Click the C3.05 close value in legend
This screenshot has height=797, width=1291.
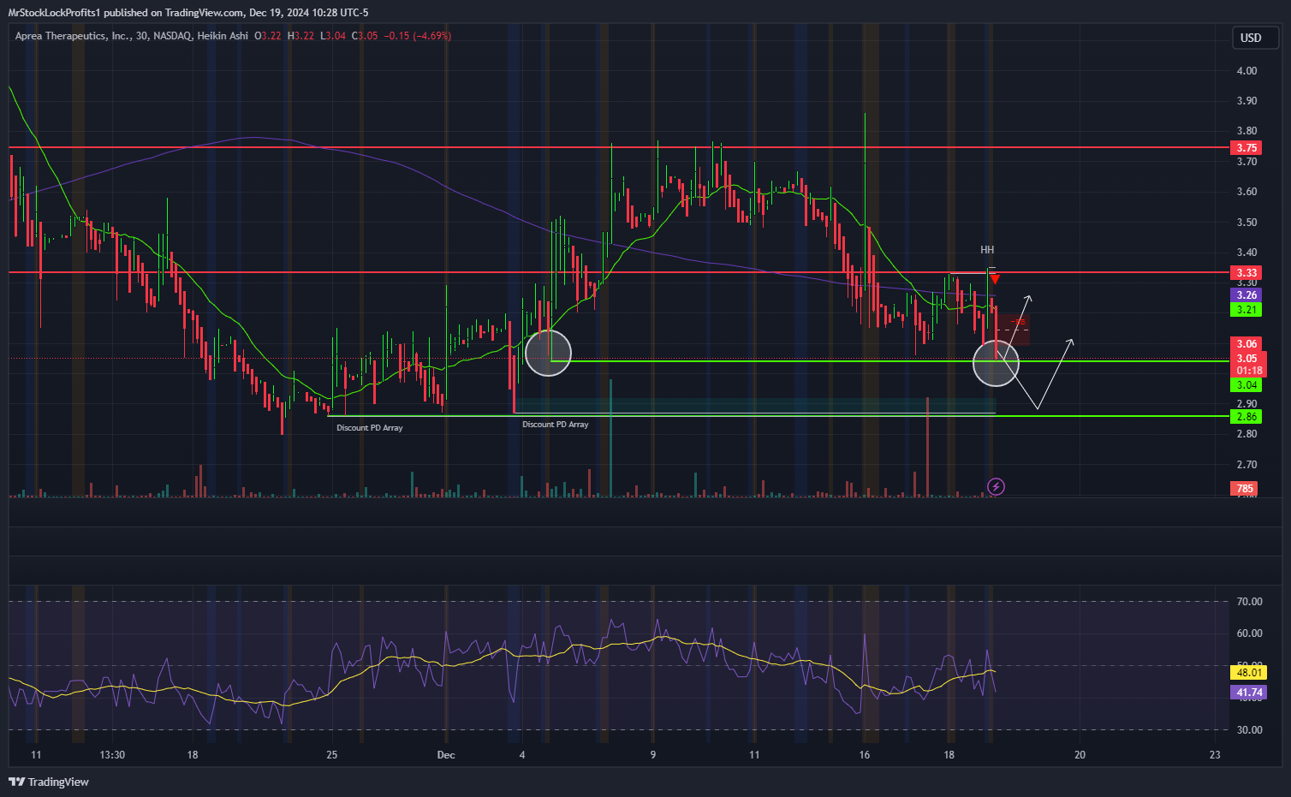pyautogui.click(x=365, y=36)
